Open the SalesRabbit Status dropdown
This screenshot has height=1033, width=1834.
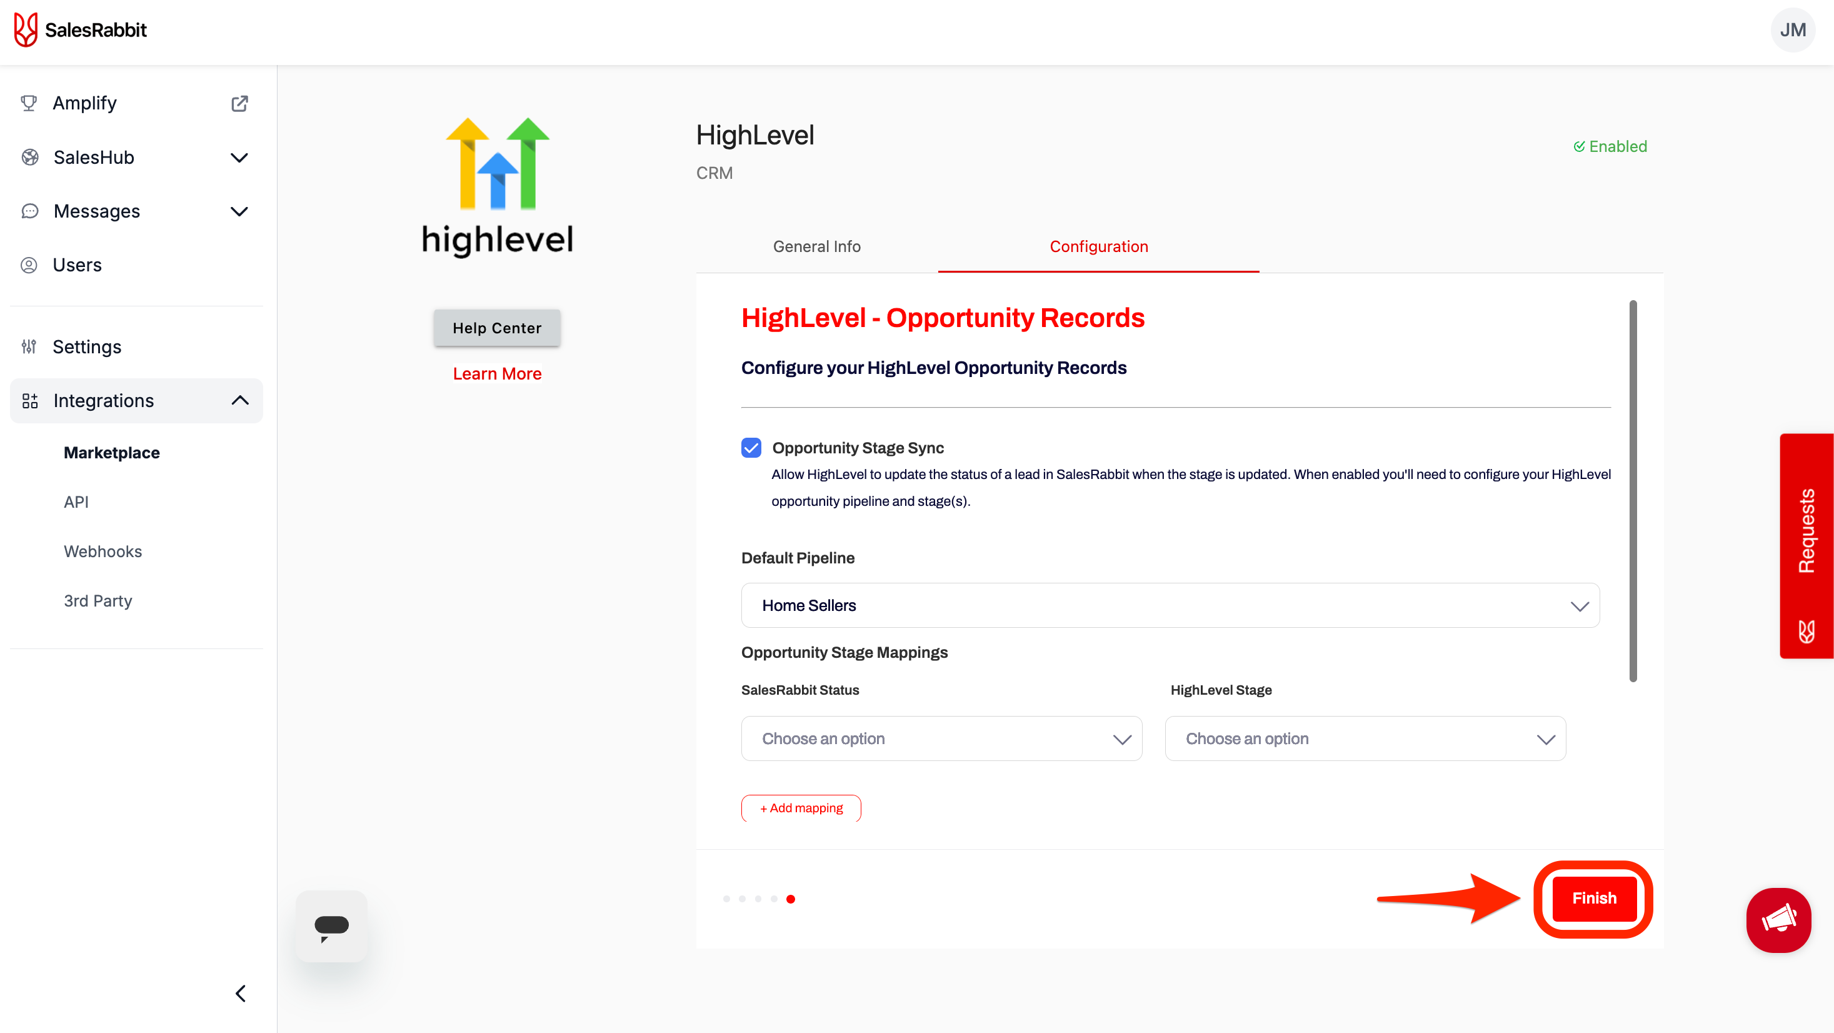pyautogui.click(x=941, y=738)
